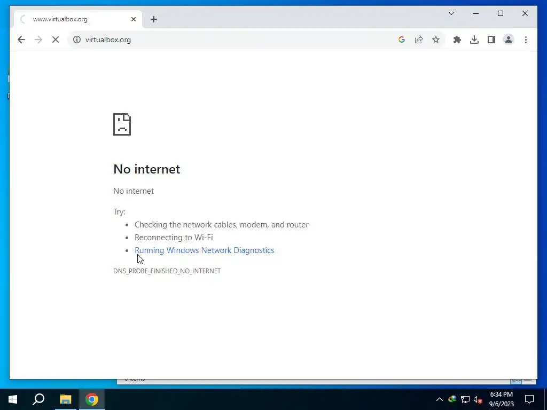Viewport: 547px width, 410px height.
Task: Share this page icon
Action: 419,40
